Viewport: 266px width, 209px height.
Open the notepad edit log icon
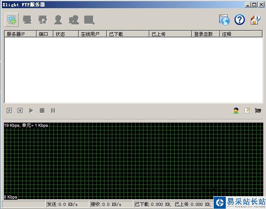click(247, 111)
